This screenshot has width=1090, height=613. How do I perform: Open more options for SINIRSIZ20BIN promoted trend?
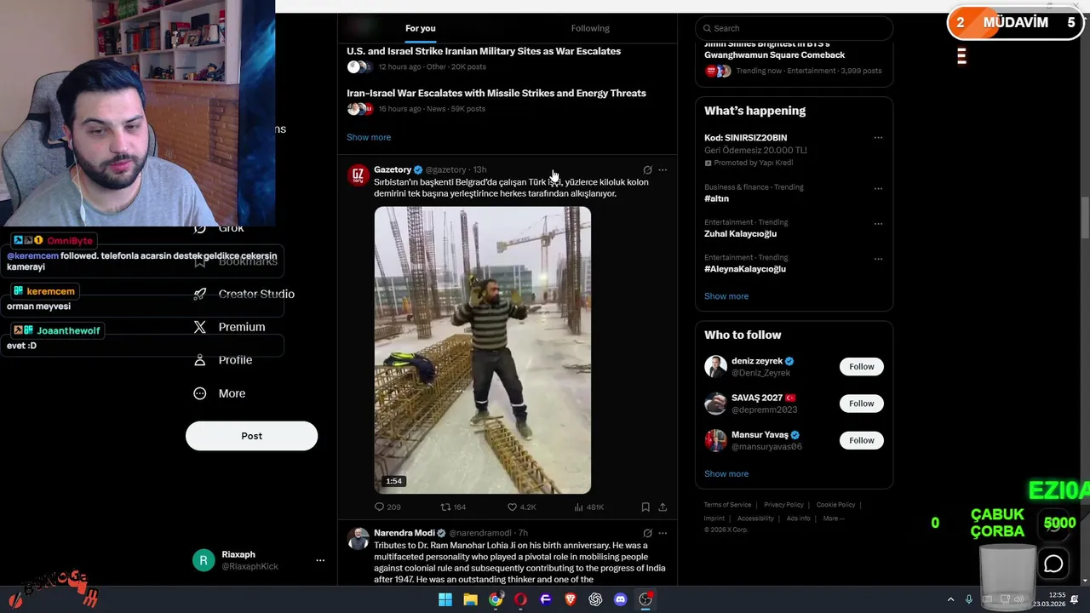click(878, 138)
